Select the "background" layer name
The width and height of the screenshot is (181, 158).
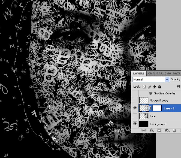tap(158, 124)
